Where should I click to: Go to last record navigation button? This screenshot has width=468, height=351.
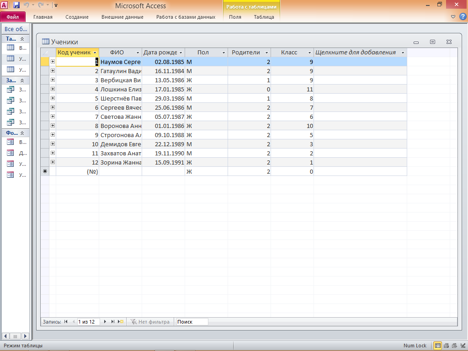[x=112, y=322]
